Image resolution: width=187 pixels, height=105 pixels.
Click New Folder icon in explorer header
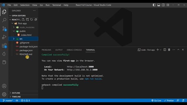tap(27, 20)
